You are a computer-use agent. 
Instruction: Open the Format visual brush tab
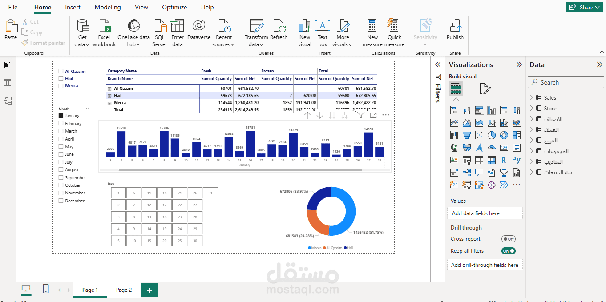[x=485, y=89]
